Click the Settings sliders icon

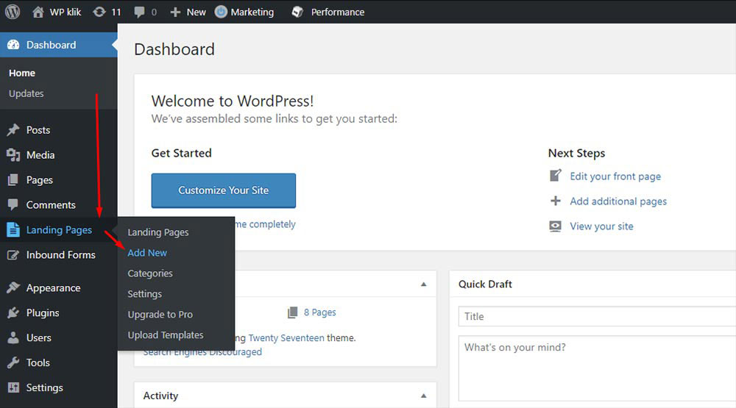pyautogui.click(x=13, y=387)
